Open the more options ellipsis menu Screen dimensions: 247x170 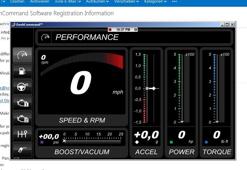tap(174, 1)
